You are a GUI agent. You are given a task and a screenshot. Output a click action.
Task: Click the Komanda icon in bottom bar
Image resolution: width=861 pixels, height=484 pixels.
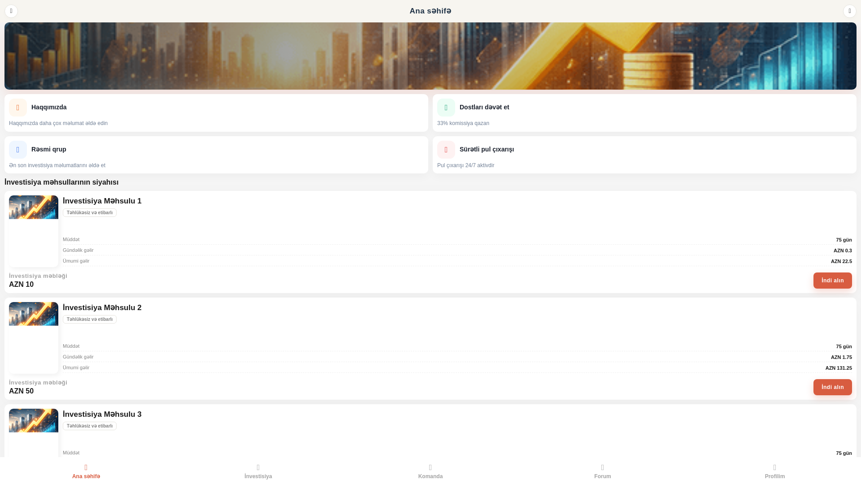coord(430,467)
